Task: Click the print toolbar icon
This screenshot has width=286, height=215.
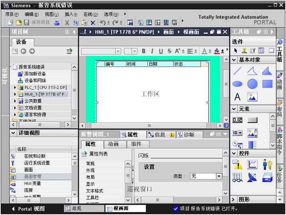Action: point(57,22)
